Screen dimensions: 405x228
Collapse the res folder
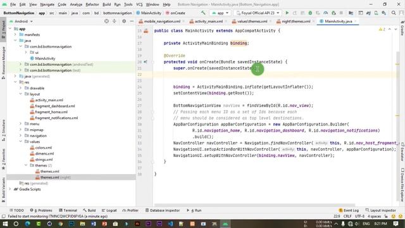pyautogui.click(x=15, y=82)
